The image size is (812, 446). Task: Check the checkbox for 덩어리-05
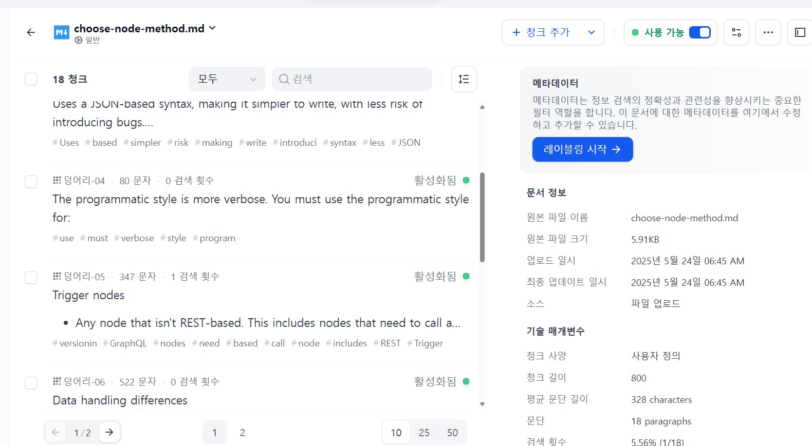(31, 278)
